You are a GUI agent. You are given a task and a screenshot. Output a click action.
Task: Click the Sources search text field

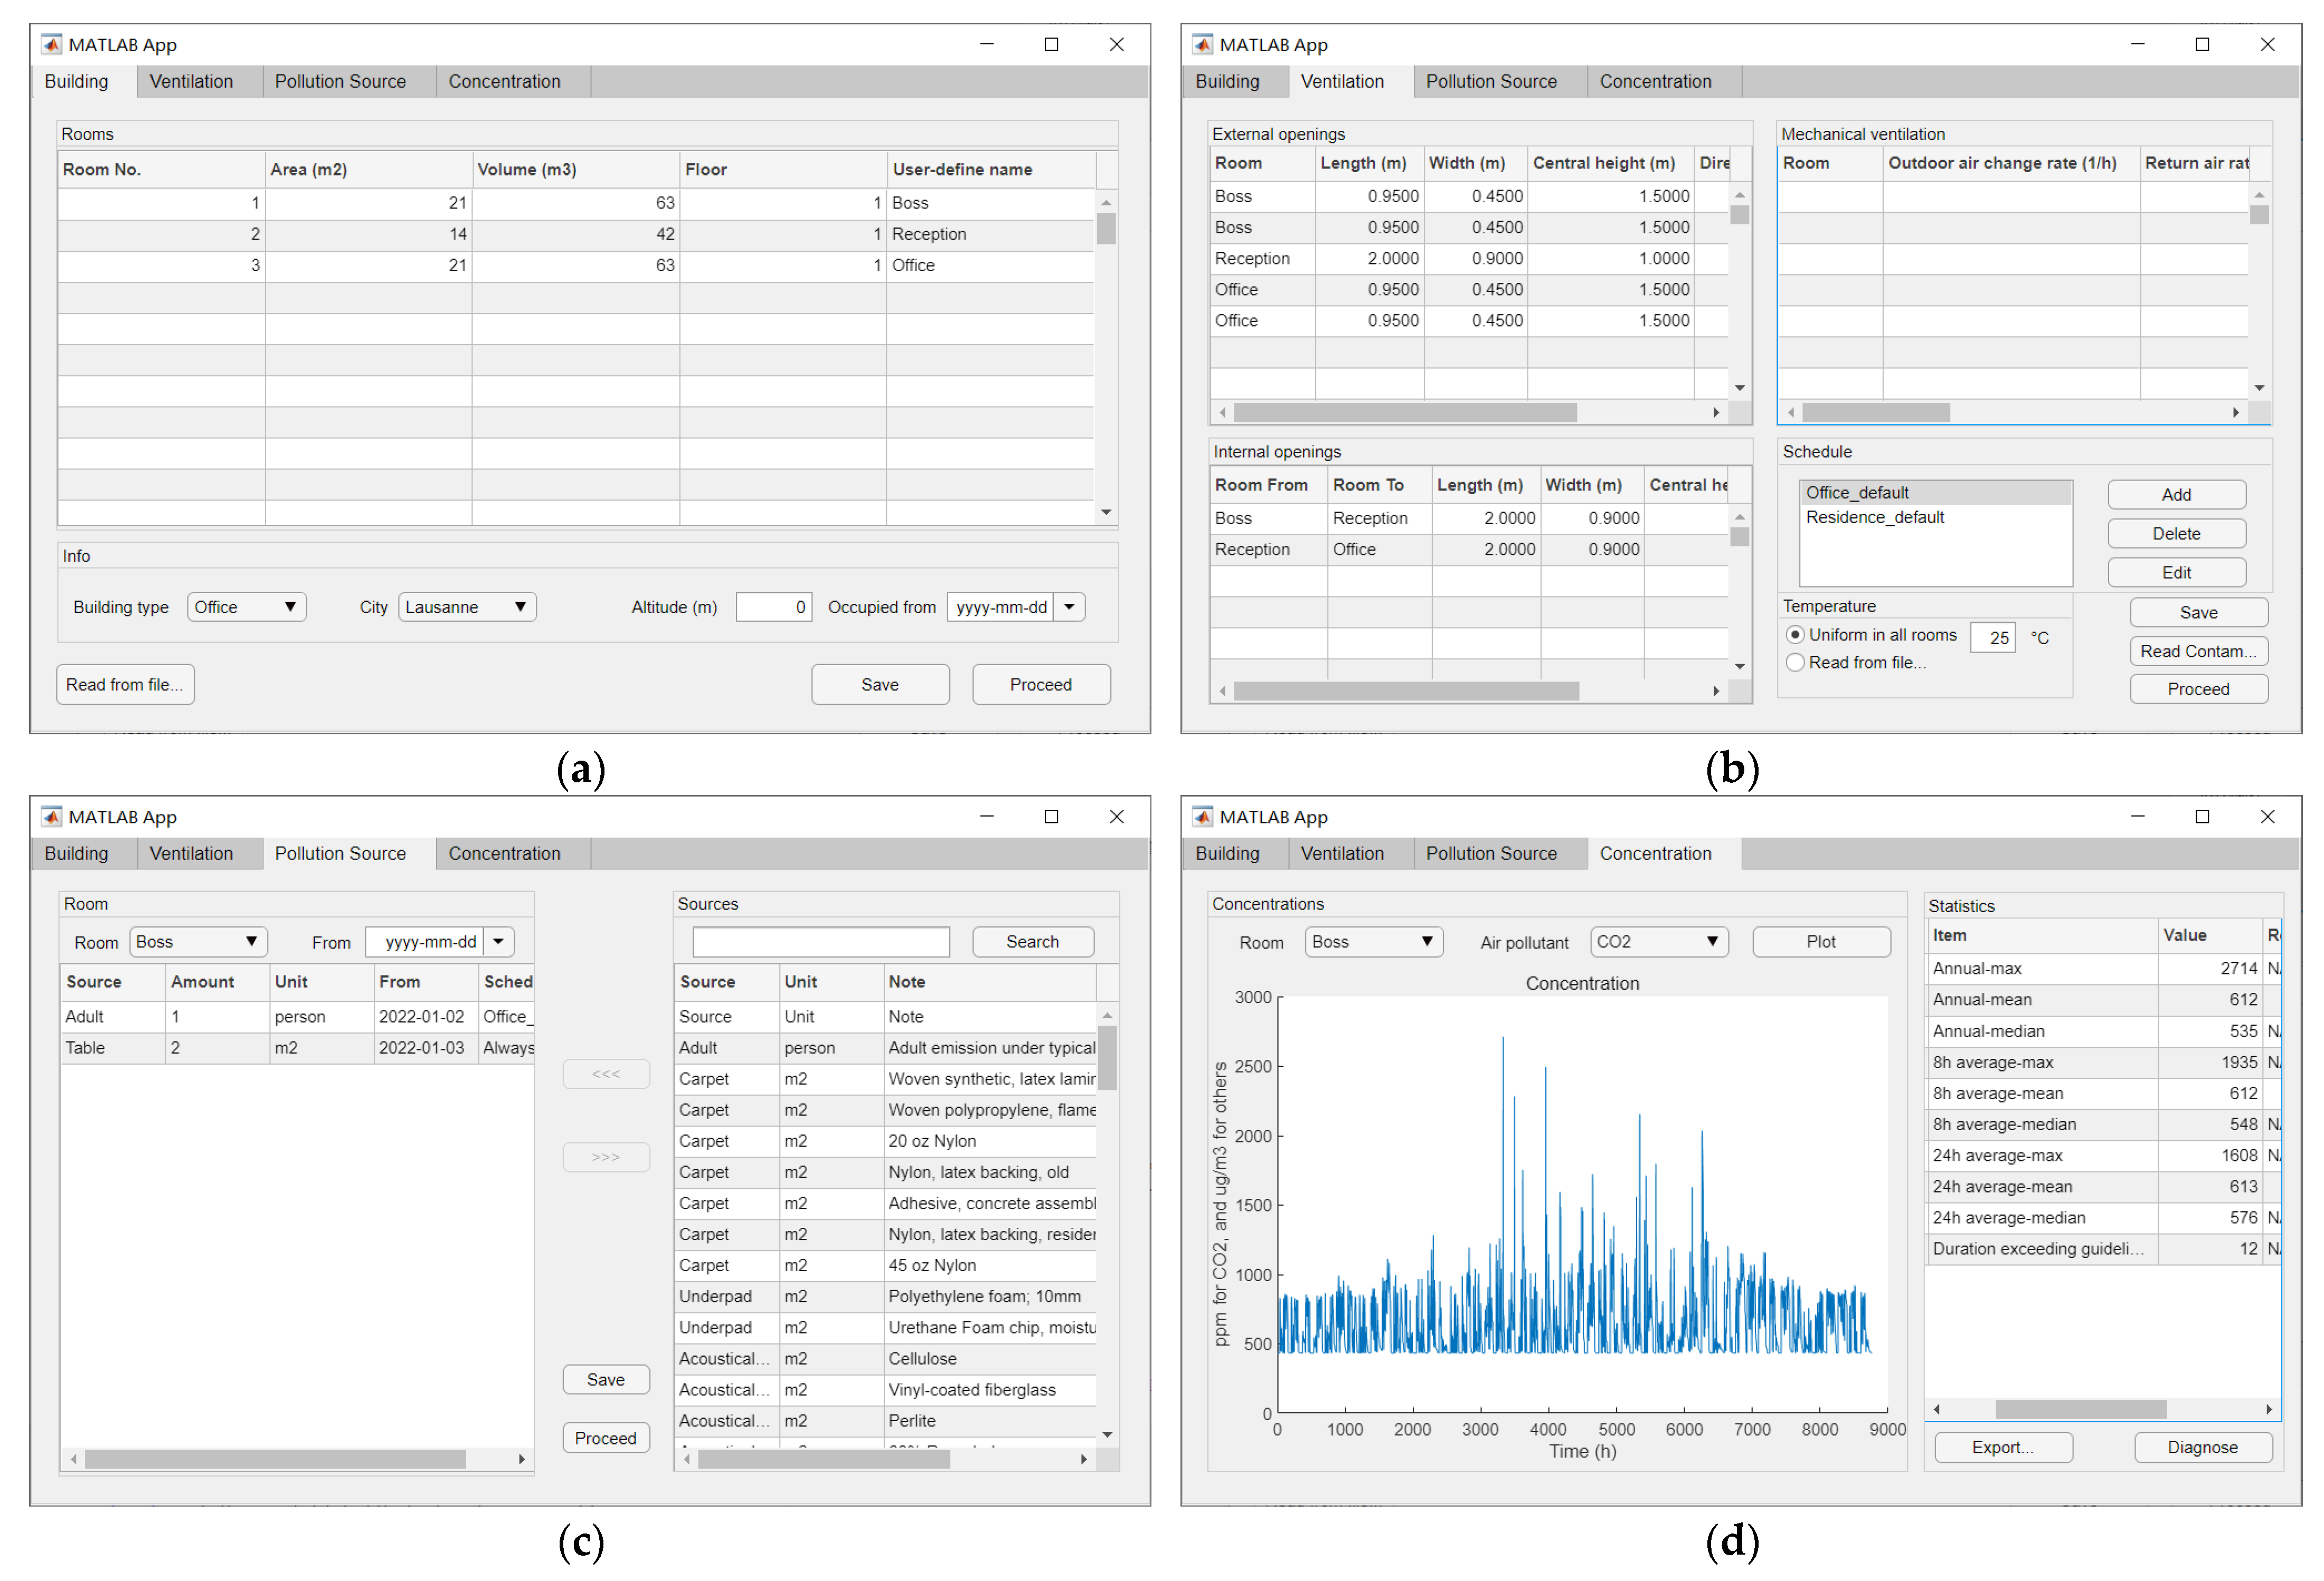tap(820, 942)
